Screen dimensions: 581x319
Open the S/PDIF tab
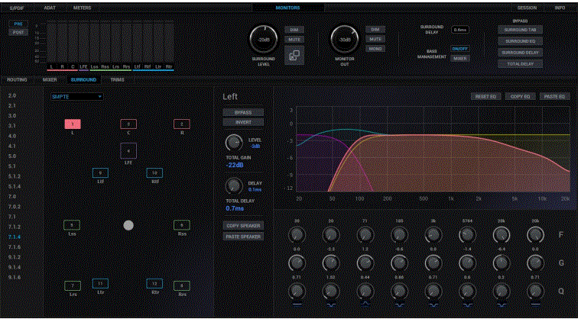pyautogui.click(x=16, y=8)
